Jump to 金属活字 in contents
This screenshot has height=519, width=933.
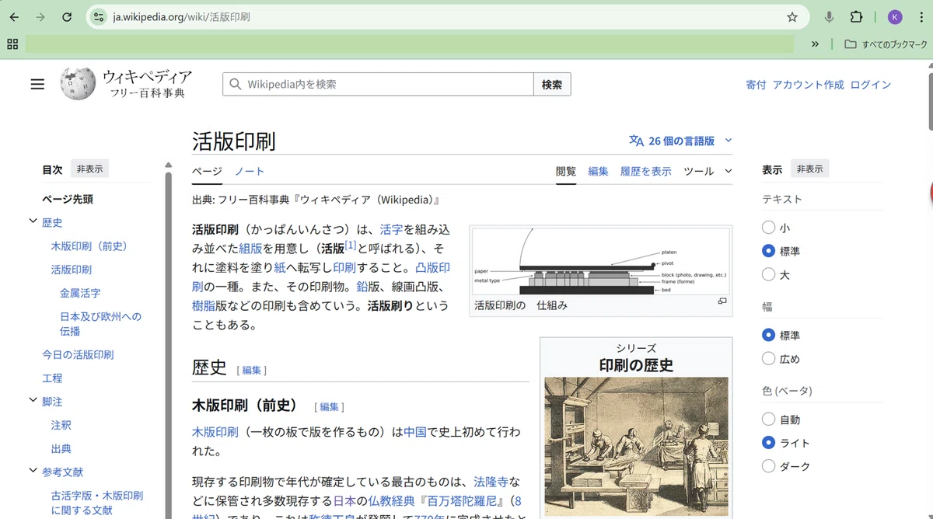point(80,293)
